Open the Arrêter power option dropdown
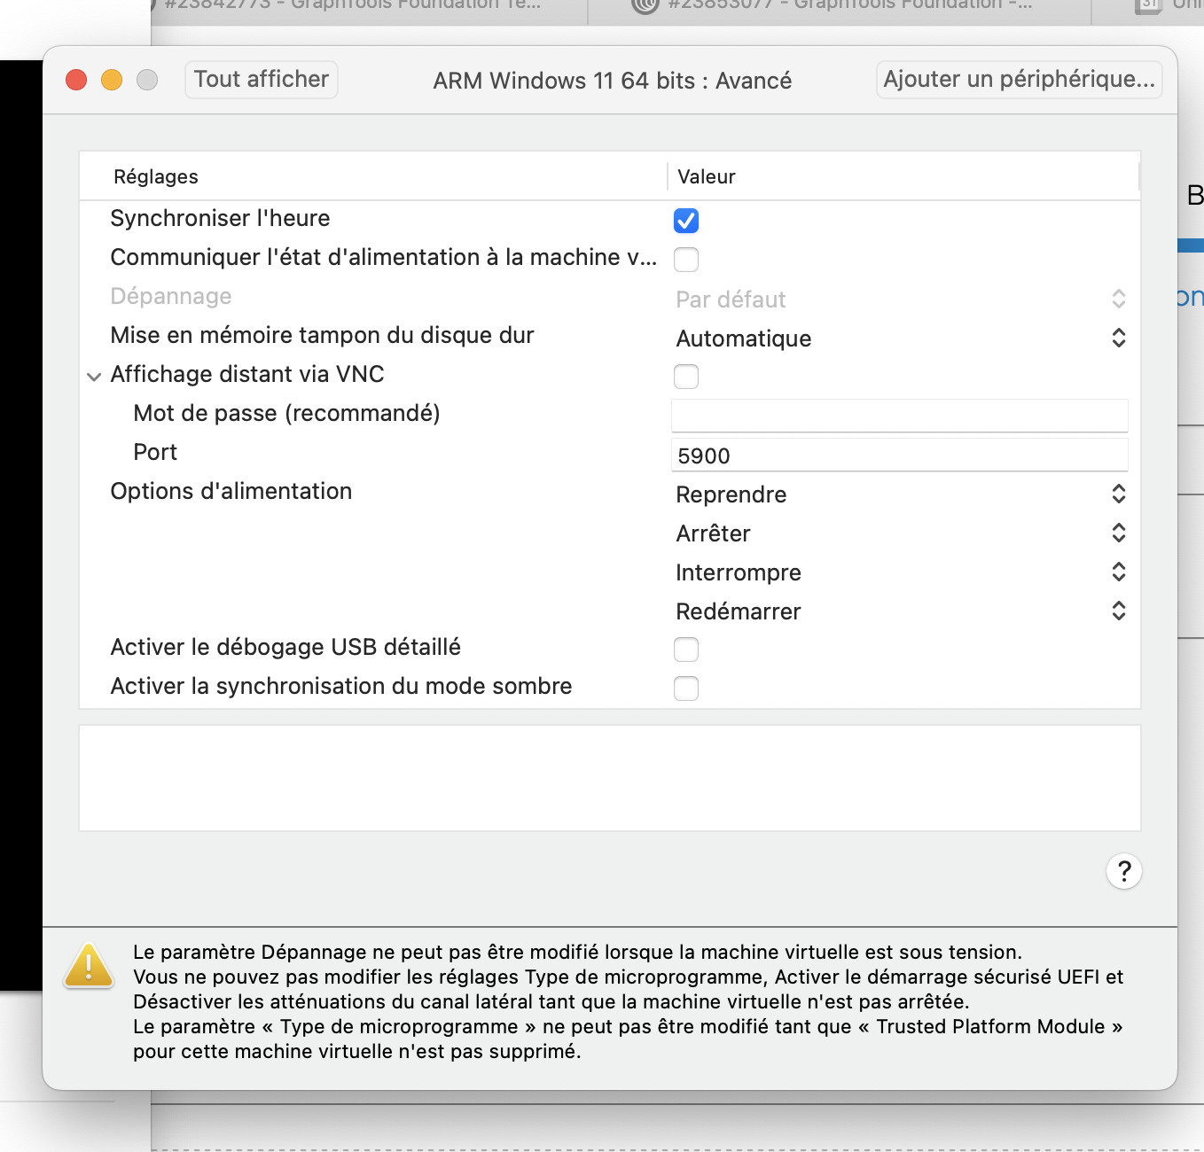 coord(900,533)
